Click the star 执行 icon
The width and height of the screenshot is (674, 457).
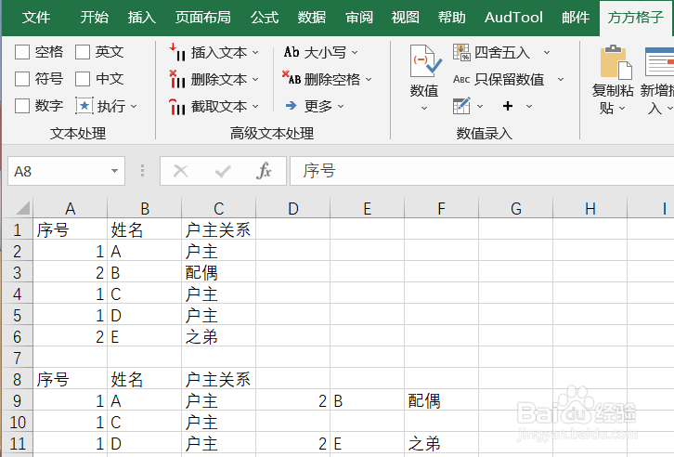coord(84,106)
